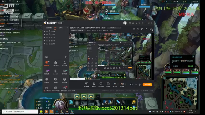Click the share icon in stream info bar
The width and height of the screenshot is (205, 115).
(151, 29)
